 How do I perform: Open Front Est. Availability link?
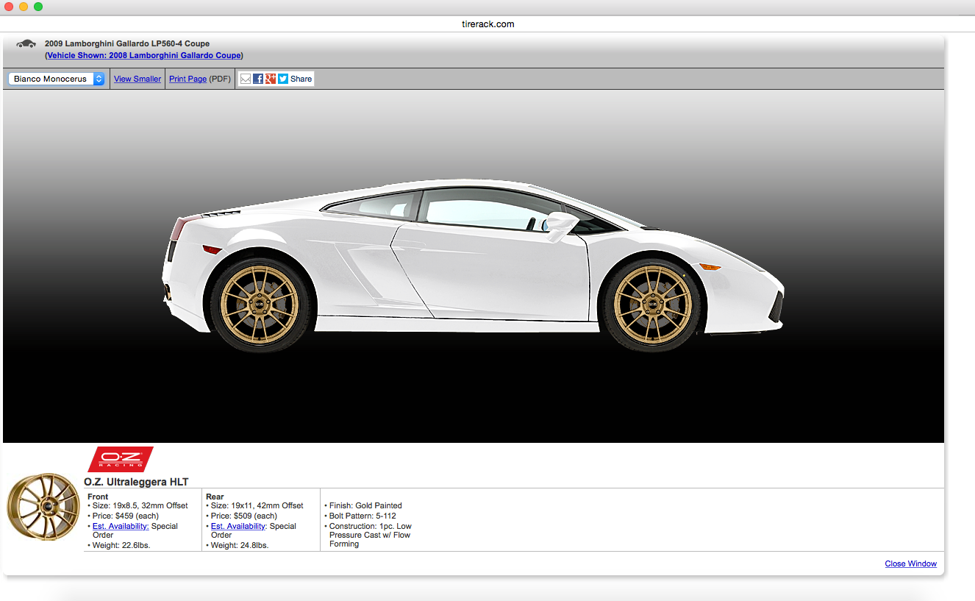click(121, 526)
